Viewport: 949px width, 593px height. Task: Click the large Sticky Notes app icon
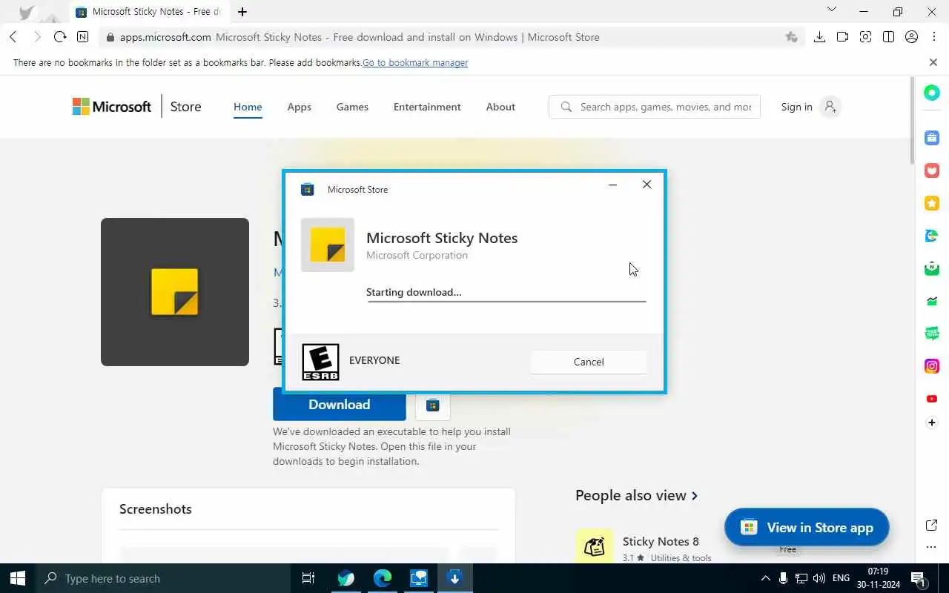pyautogui.click(x=175, y=292)
